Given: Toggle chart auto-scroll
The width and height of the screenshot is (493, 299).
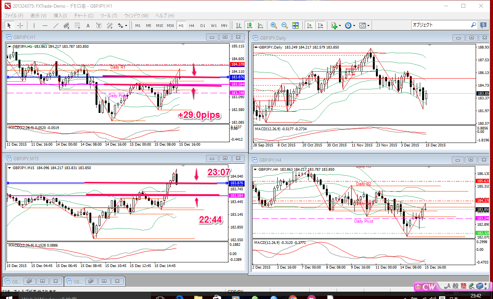Looking at the screenshot, I should pyautogui.click(x=309, y=25).
